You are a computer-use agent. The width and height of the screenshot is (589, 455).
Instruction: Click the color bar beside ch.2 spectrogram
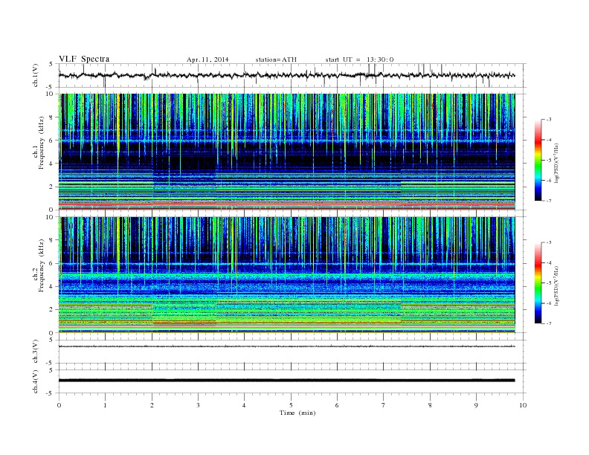pyautogui.click(x=538, y=283)
